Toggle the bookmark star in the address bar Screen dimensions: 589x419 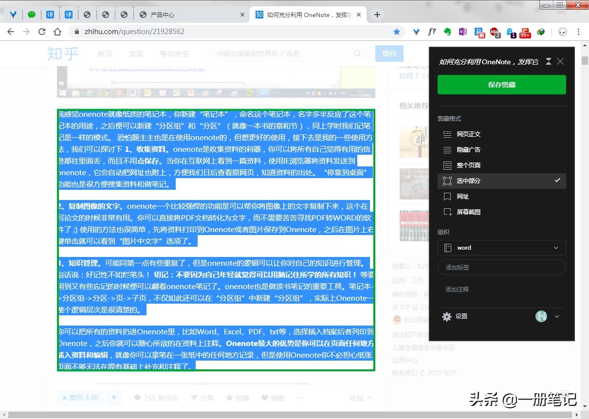[x=397, y=31]
